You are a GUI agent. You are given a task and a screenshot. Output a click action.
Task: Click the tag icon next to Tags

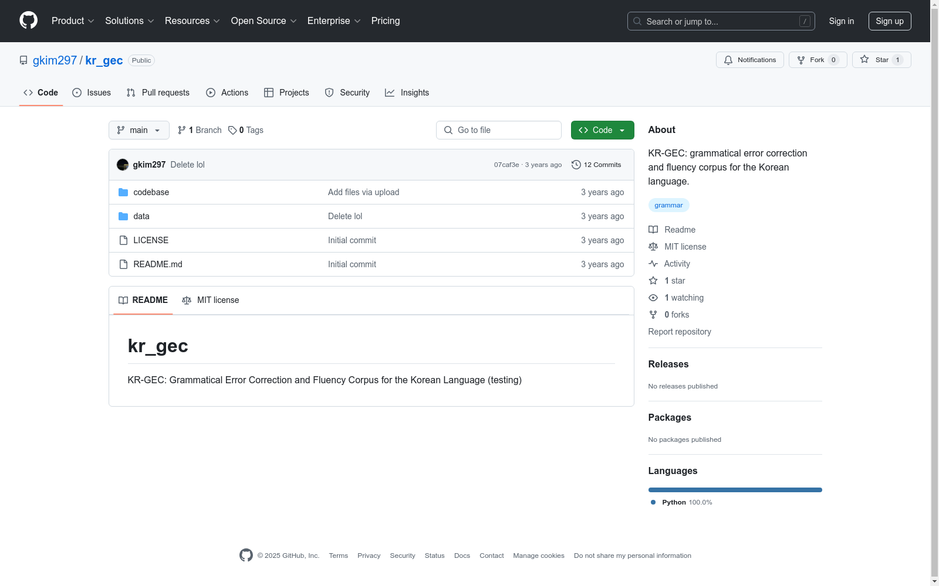coord(232,130)
